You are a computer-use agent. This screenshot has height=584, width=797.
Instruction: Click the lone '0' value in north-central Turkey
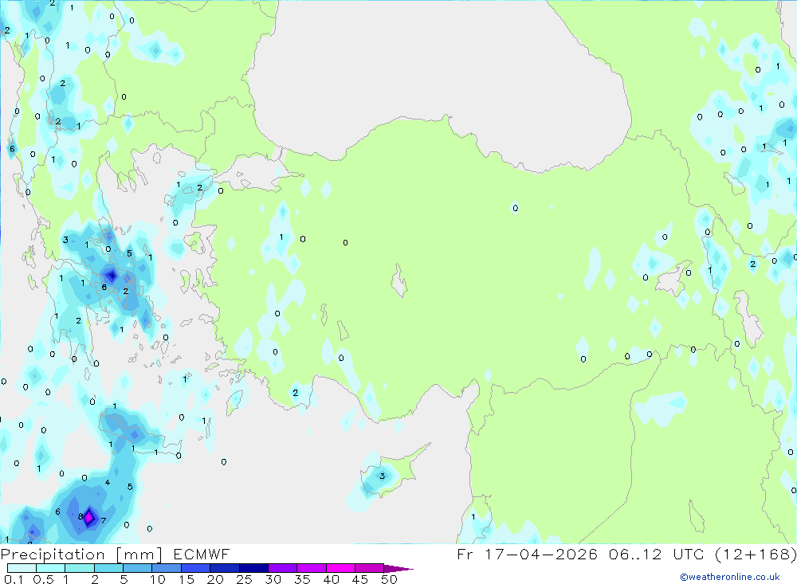point(516,208)
